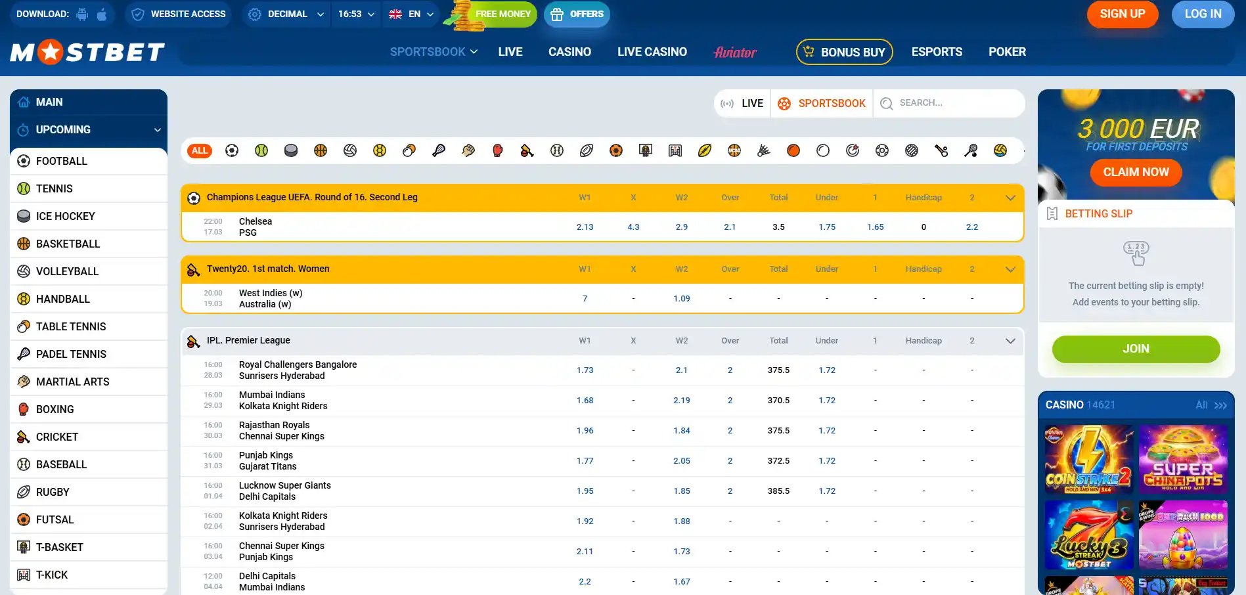This screenshot has width=1246, height=595.
Task: Open the BONUS BUY button
Action: pyautogui.click(x=844, y=52)
